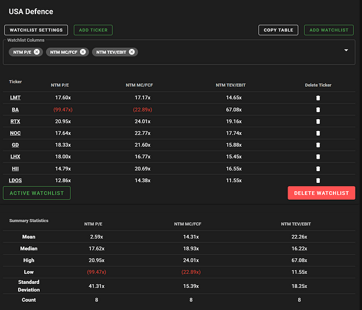Delete the RTX ticker with trash icon
This screenshot has height=310, width=362.
pyautogui.click(x=318, y=122)
